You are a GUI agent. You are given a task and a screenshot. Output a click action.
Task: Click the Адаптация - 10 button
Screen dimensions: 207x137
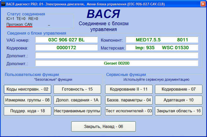(x=179, y=100)
